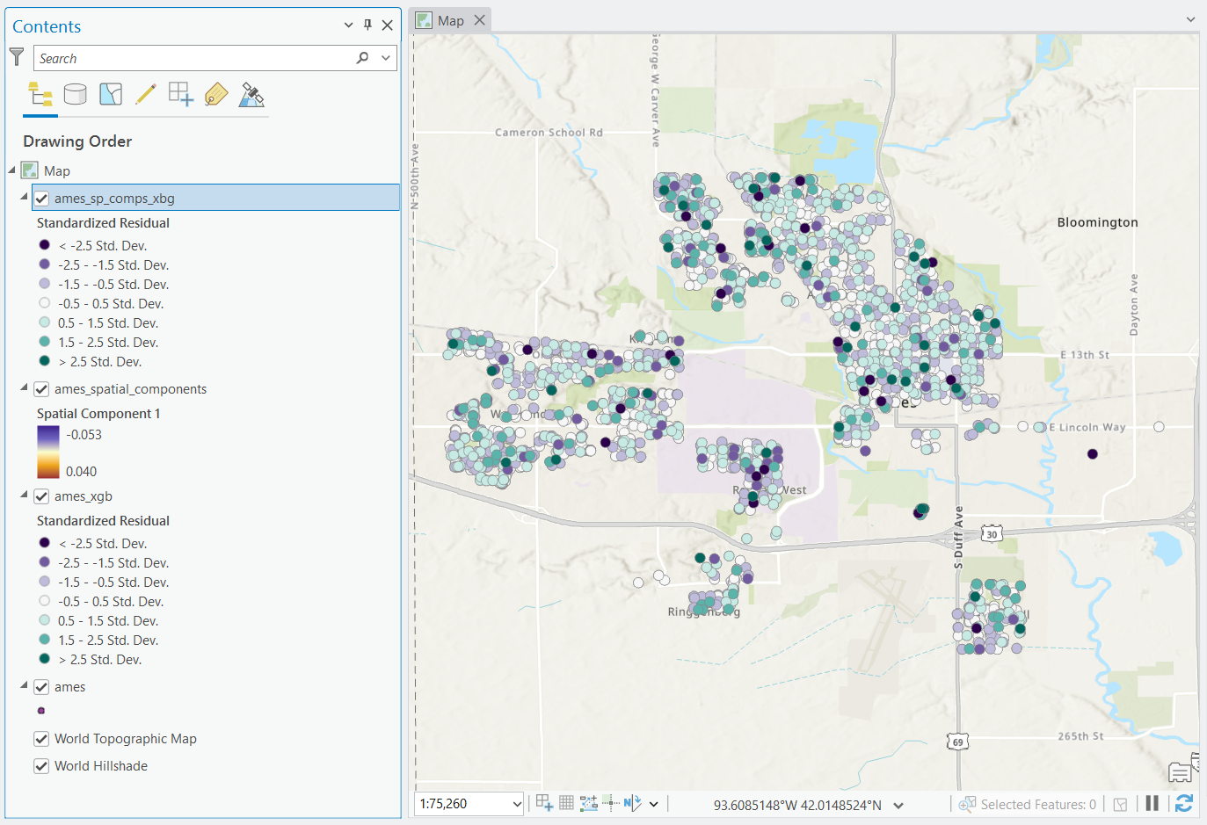Click the perspective imagery satellite icon
The width and height of the screenshot is (1207, 825).
(251, 94)
